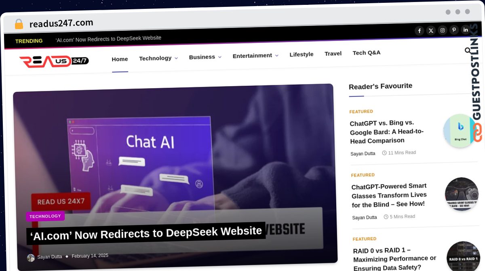
Task: Open the X (Twitter) social icon
Action: (431, 30)
